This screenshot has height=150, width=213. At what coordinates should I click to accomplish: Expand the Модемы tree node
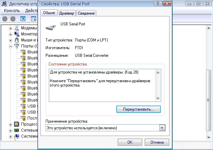coord(10,28)
